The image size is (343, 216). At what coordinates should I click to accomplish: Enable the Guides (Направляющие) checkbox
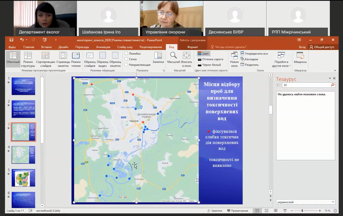click(126, 65)
